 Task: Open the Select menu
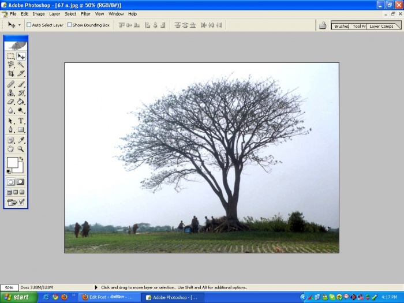coord(70,14)
